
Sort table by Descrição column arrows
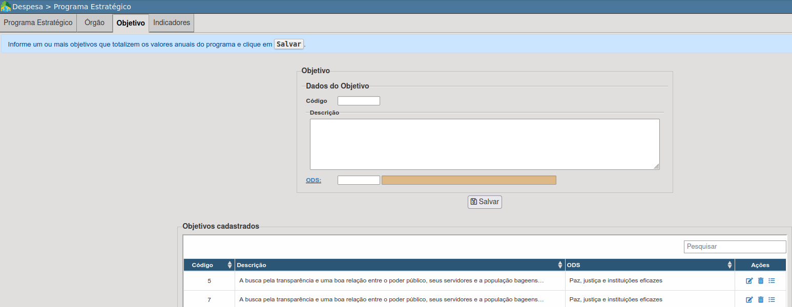click(560, 265)
